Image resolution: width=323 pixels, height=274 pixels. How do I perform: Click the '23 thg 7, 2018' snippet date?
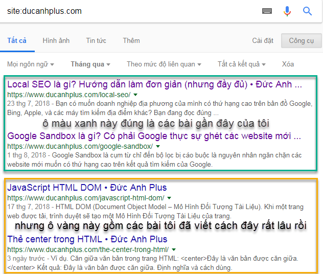29,104
